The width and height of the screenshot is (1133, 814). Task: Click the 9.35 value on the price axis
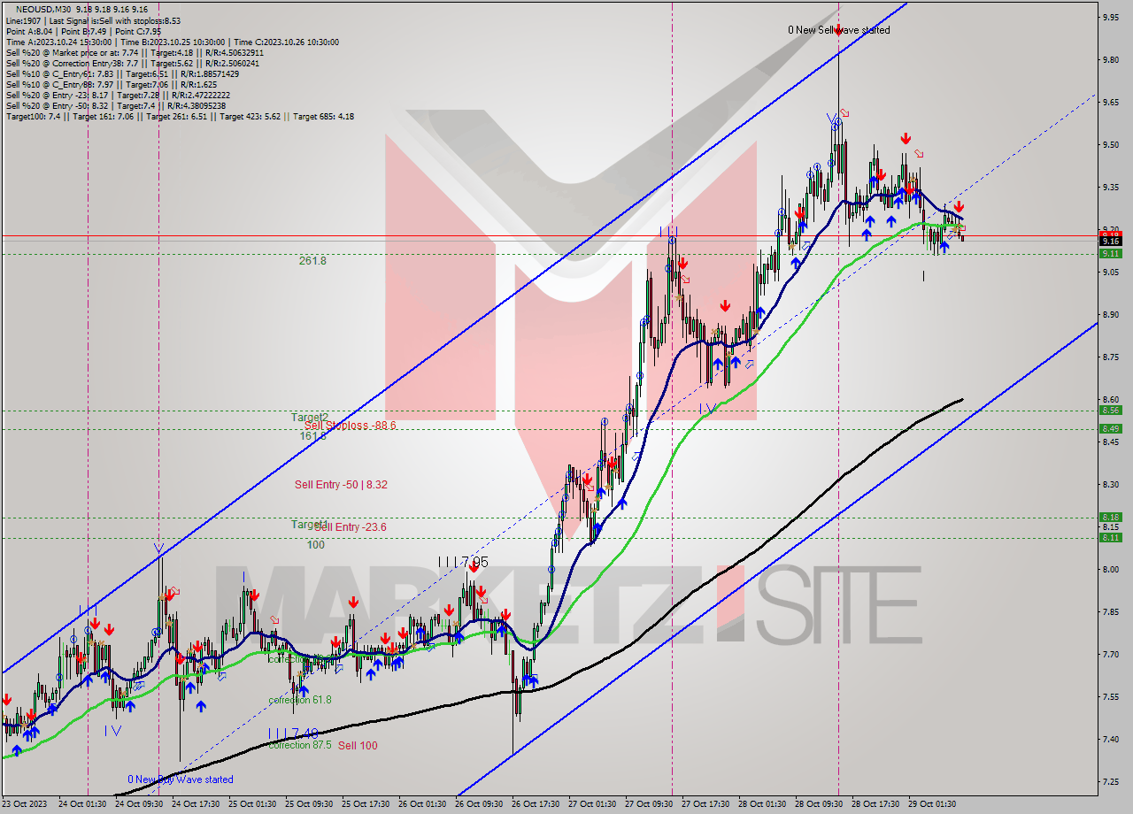point(1111,187)
